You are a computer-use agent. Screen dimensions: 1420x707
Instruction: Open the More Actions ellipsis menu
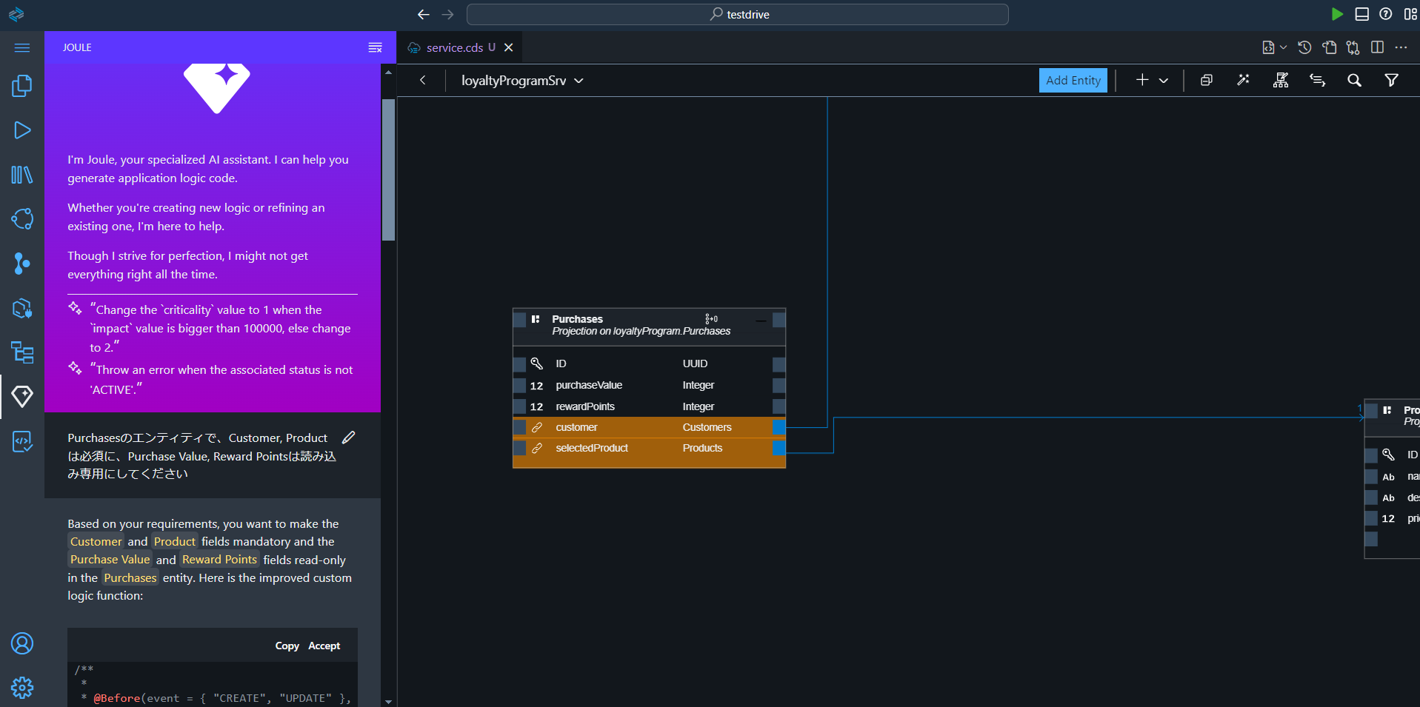click(1401, 47)
